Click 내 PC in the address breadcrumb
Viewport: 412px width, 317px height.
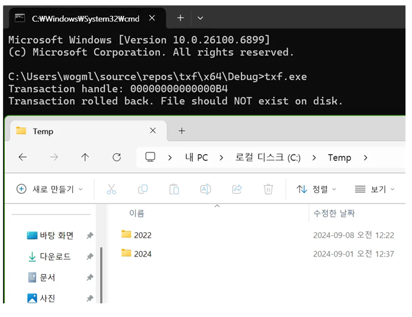197,158
